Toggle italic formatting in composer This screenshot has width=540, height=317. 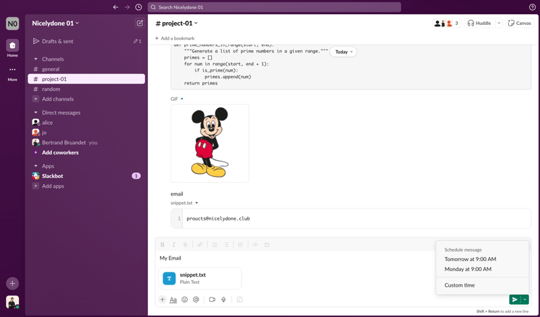pyautogui.click(x=173, y=245)
